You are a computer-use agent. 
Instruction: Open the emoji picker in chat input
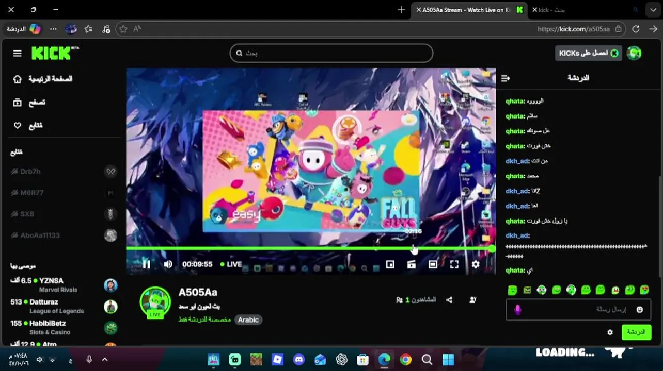640,309
